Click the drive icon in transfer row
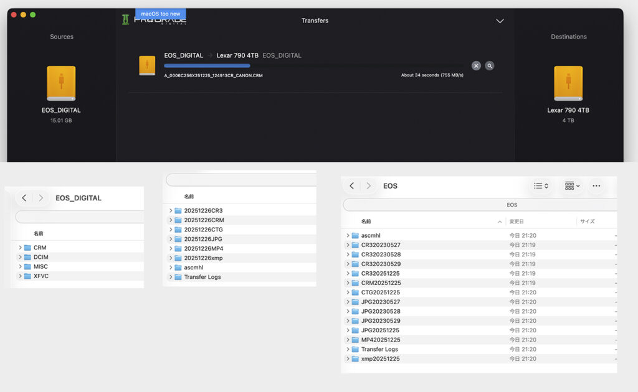The image size is (638, 392). (147, 65)
